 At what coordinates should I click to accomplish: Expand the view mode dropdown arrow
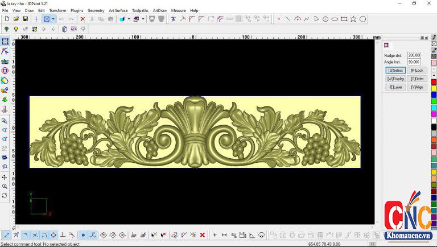click(x=53, y=19)
